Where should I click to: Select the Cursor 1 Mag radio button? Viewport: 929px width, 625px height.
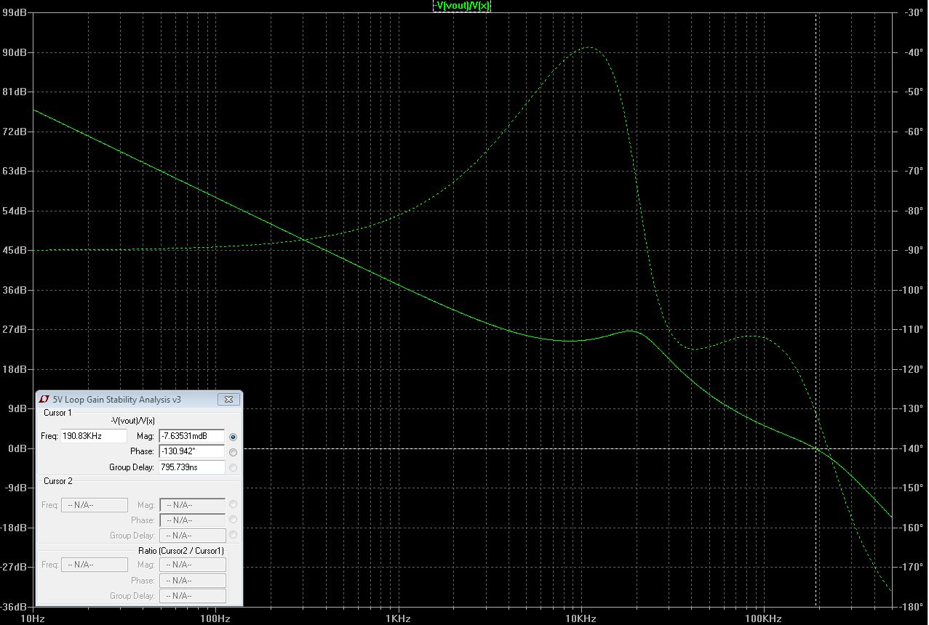233,437
